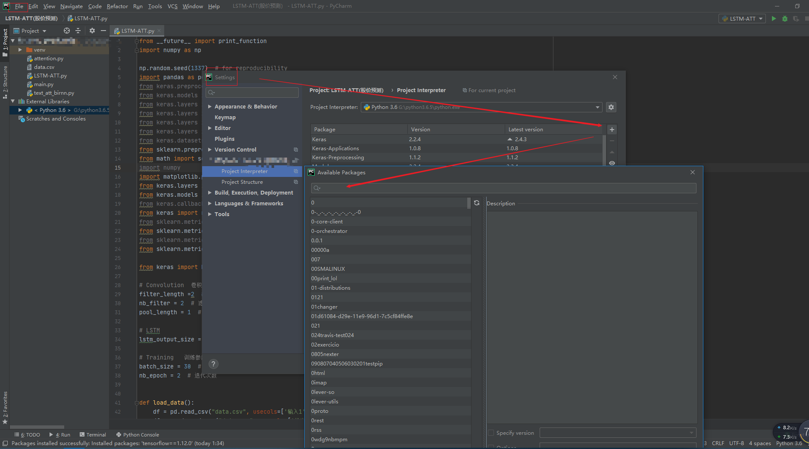This screenshot has width=809, height=449.
Task: Collapse External Libraries node
Action: tap(13, 102)
